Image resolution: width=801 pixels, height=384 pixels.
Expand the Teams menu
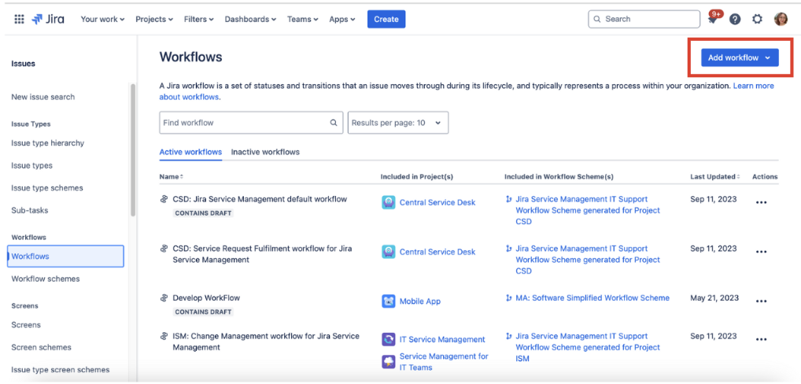[x=302, y=20]
